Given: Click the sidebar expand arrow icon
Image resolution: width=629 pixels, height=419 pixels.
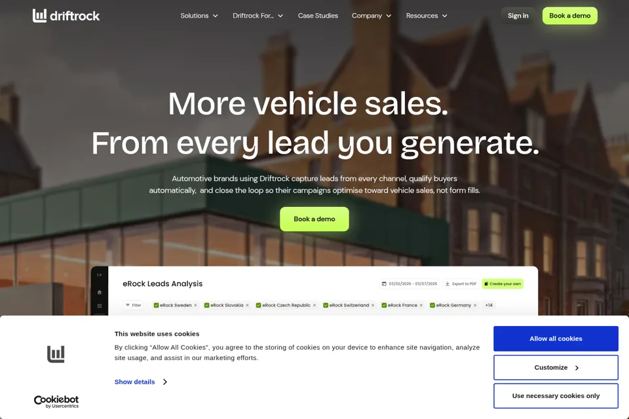Looking at the screenshot, I should click(99, 275).
